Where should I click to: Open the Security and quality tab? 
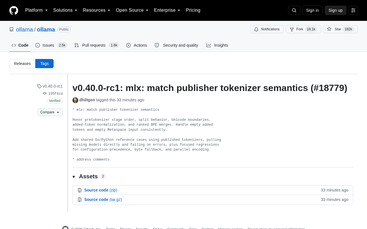click(176, 45)
